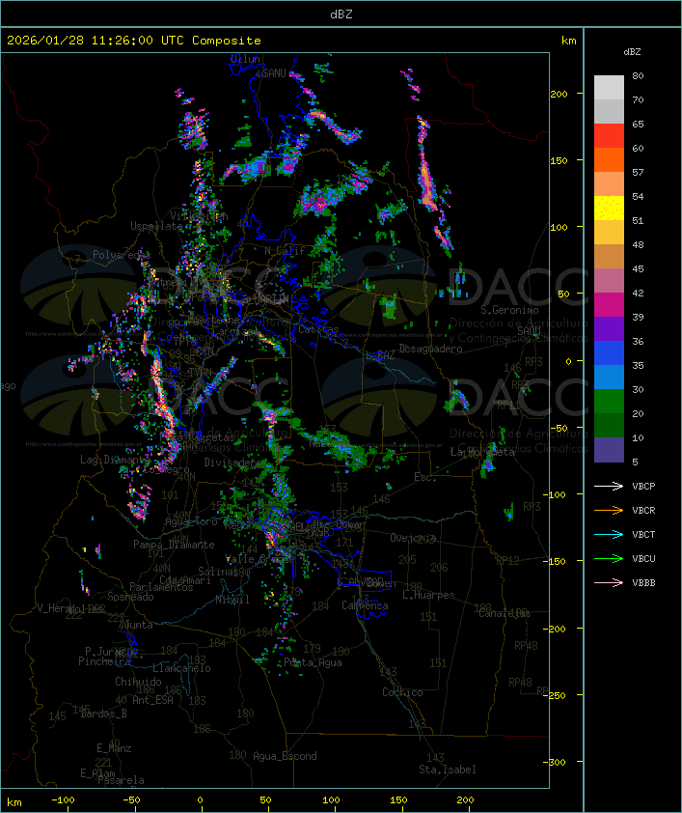The image size is (682, 813).
Task: Select the bright green swatch below 30
Action: click(609, 402)
